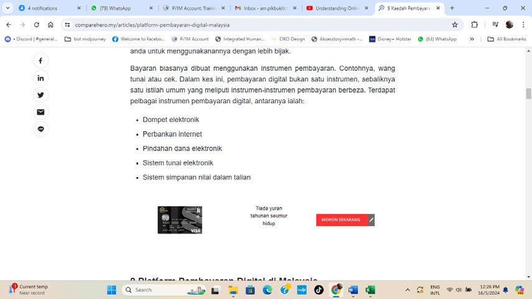This screenshot has width=532, height=299.
Task: Share the article via email icon
Action: pos(40,113)
